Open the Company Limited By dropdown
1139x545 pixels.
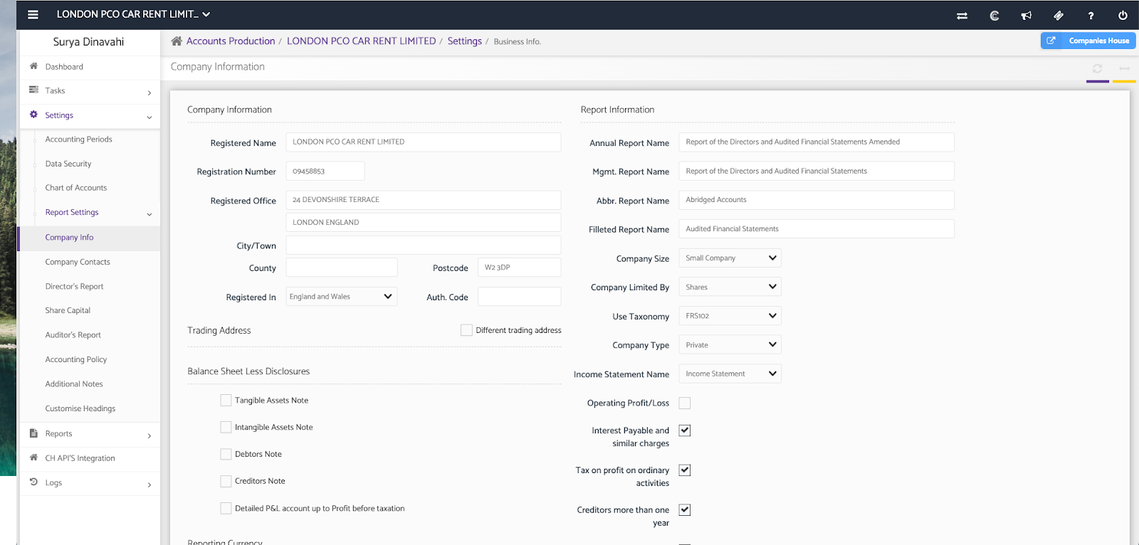click(x=730, y=287)
